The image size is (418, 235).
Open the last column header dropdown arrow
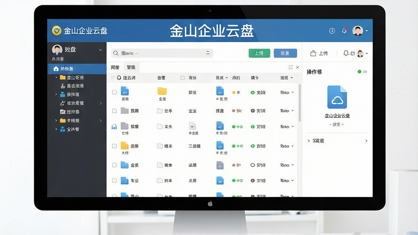click(x=291, y=78)
